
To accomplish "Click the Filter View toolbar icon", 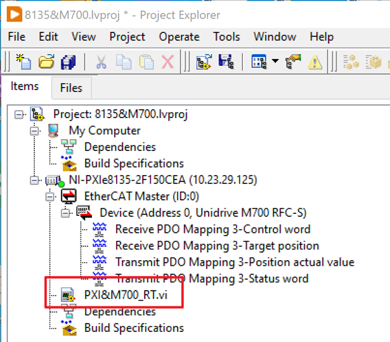I will click(x=259, y=62).
